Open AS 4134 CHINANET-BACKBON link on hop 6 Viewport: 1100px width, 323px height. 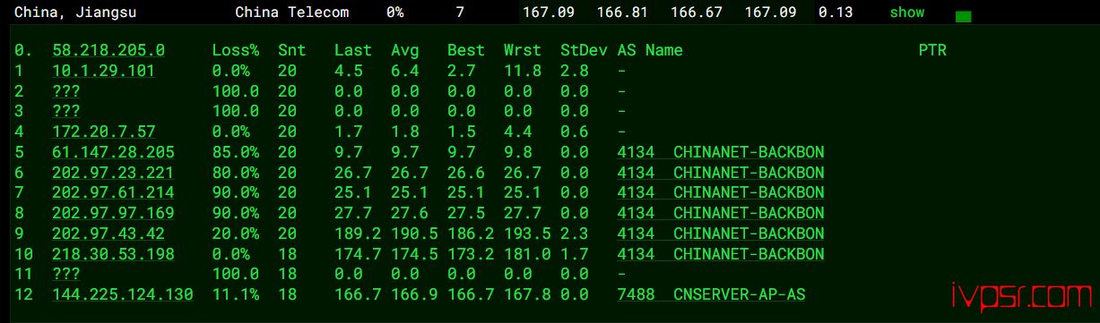click(721, 172)
